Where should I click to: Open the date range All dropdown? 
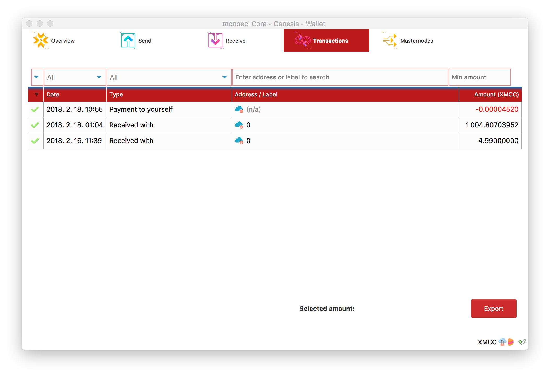click(x=75, y=77)
